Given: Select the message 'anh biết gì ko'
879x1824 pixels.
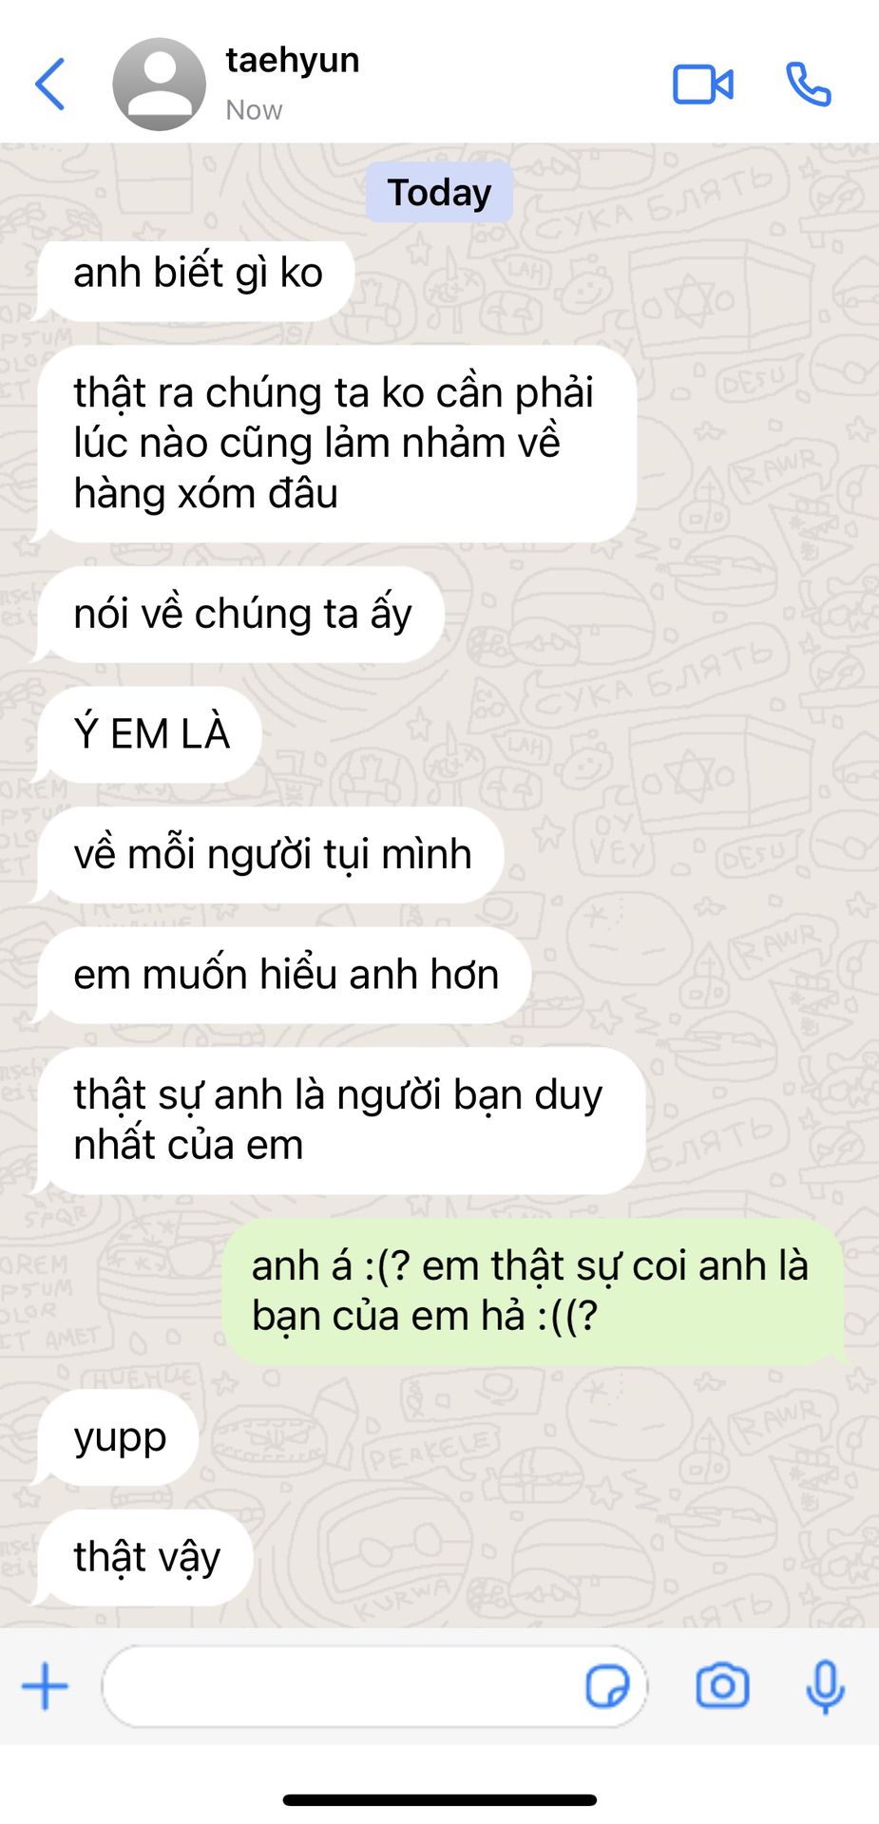Looking at the screenshot, I should coord(196,275).
